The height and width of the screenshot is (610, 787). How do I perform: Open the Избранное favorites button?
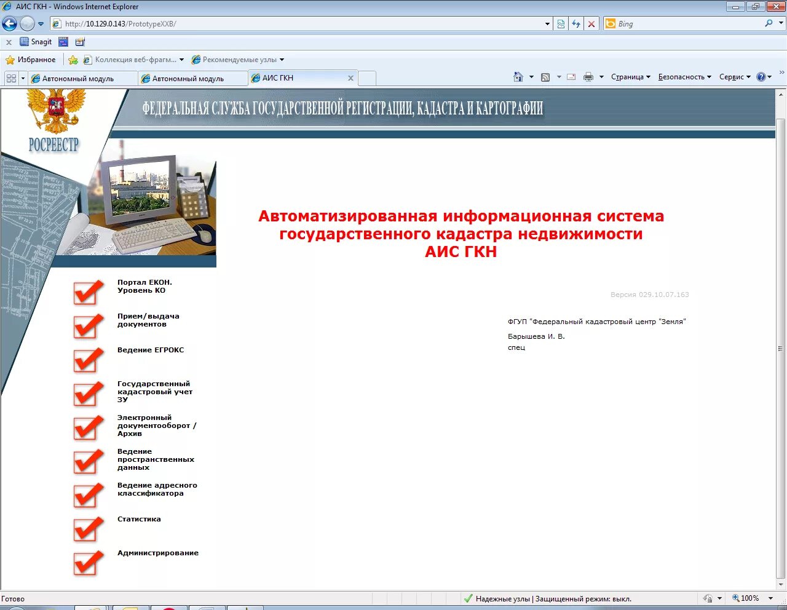[x=30, y=60]
